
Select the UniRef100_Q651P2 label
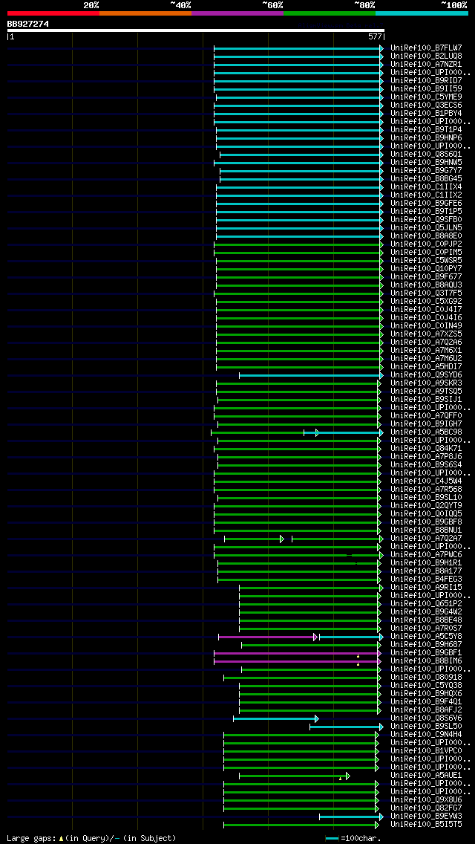[427, 603]
